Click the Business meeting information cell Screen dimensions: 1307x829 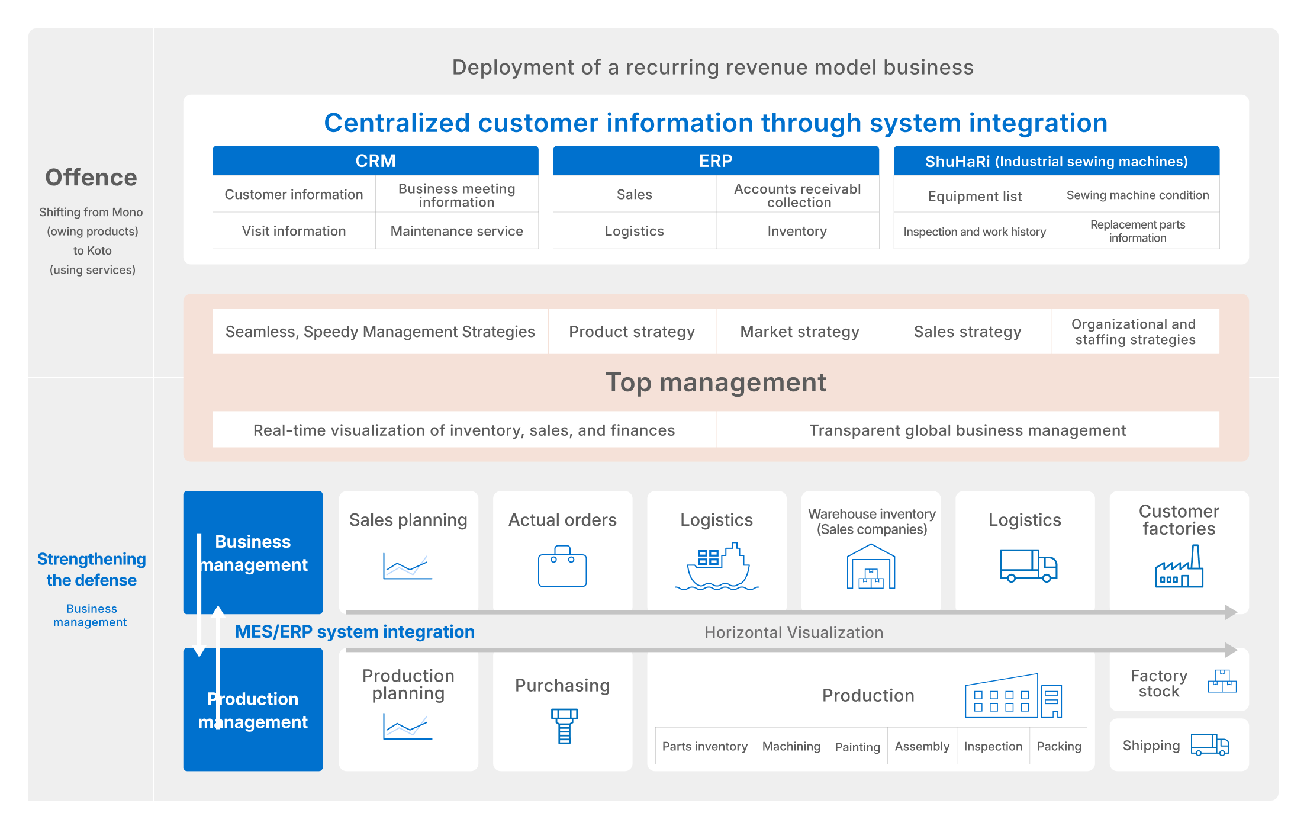click(457, 194)
